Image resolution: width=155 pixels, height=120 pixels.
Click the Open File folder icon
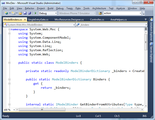click(x=20, y=13)
